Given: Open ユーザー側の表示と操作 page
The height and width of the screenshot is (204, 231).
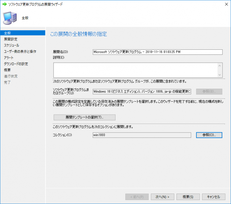Looking at the screenshot, I should tap(20, 52).
